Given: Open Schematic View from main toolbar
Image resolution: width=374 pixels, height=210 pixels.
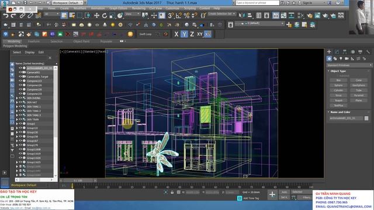Looking at the screenshot, I should (292, 16).
